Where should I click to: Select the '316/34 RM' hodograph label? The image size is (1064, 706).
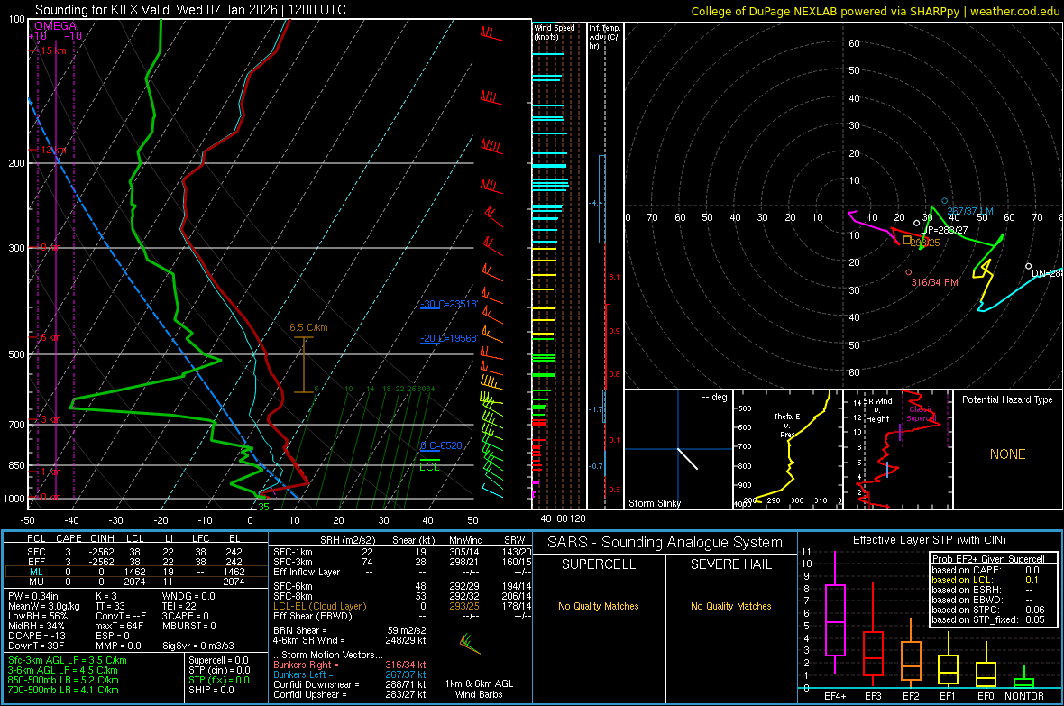pyautogui.click(x=934, y=282)
